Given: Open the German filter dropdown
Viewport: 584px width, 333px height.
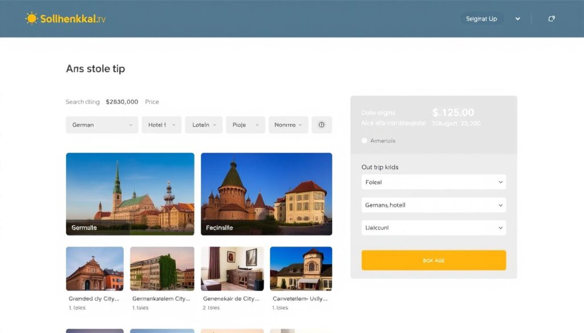Looking at the screenshot, I should click(x=102, y=125).
